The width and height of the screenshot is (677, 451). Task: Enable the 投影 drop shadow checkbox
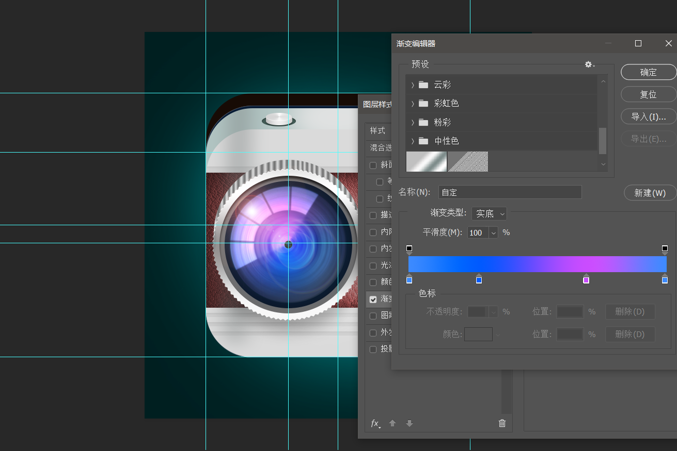[373, 349]
